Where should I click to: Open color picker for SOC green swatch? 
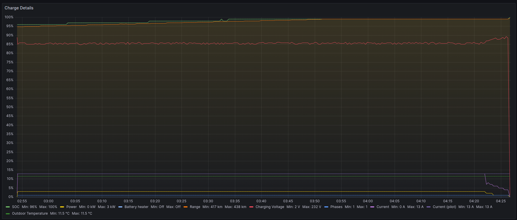8,207
